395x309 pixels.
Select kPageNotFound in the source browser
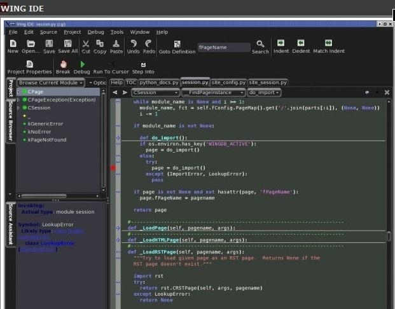47,139
